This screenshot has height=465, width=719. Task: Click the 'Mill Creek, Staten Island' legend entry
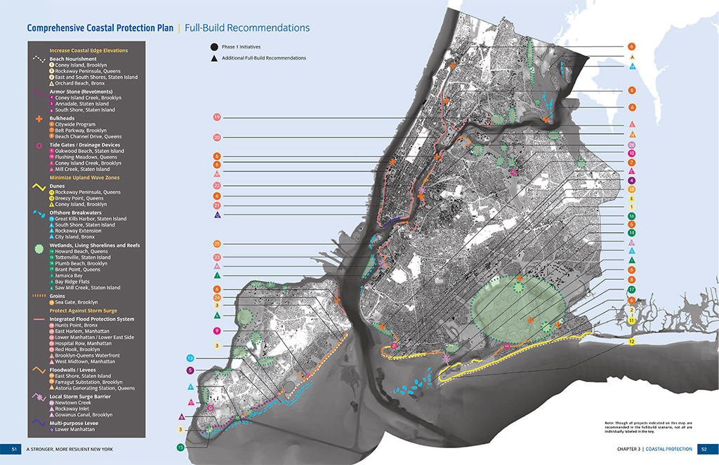[83, 169]
